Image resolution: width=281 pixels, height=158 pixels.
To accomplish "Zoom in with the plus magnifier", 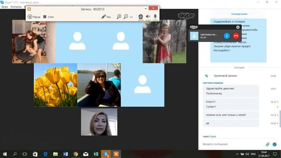I will point(119,17).
